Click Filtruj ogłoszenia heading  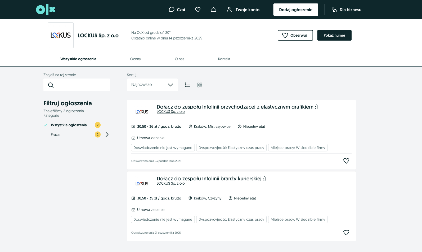pos(68,103)
